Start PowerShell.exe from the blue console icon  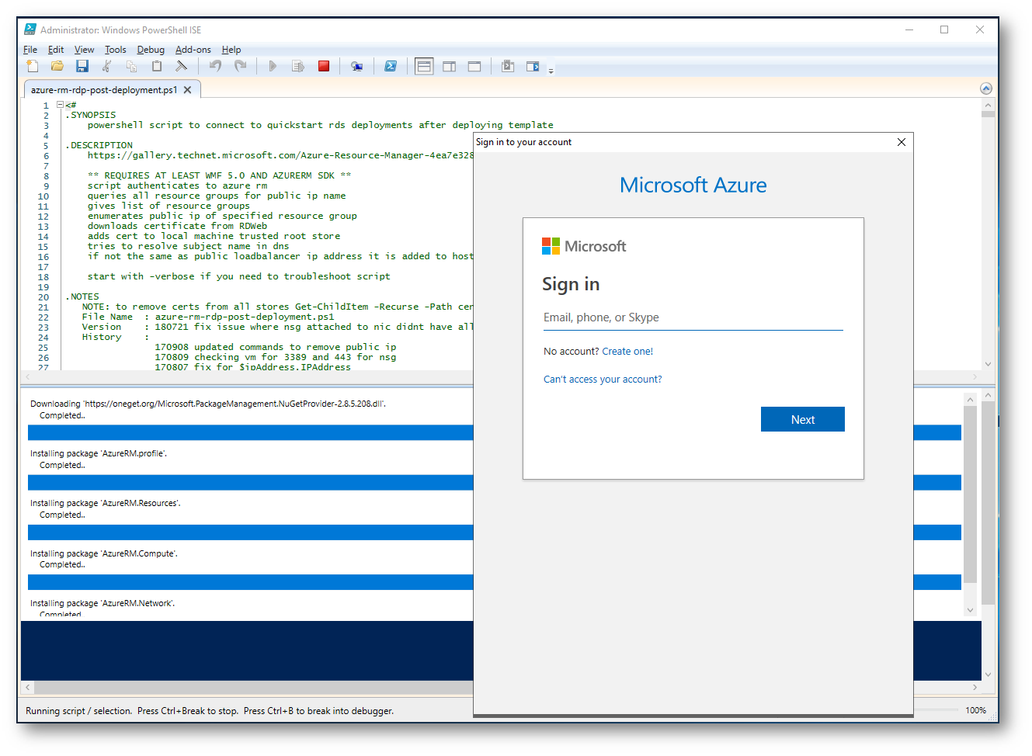click(x=391, y=66)
